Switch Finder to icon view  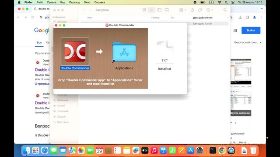click(144, 10)
